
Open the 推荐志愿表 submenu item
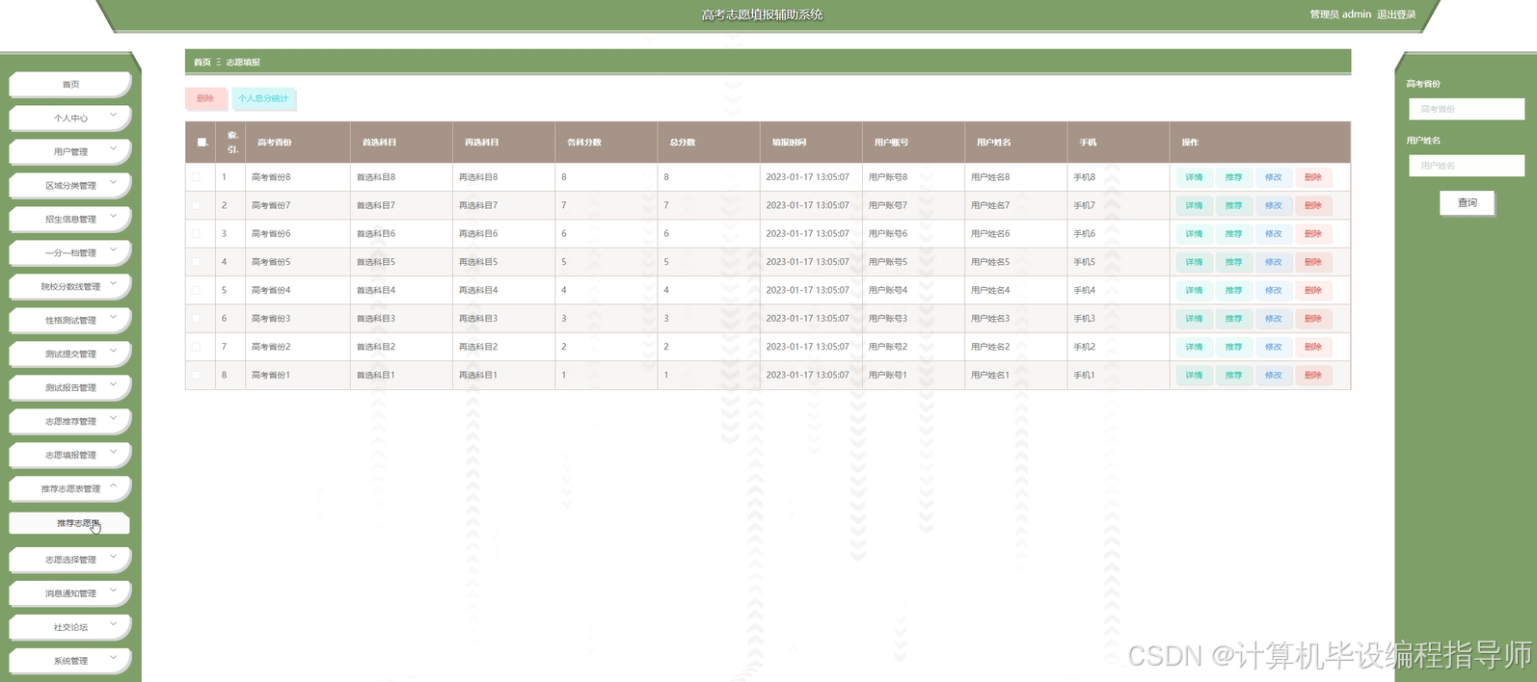coord(69,523)
